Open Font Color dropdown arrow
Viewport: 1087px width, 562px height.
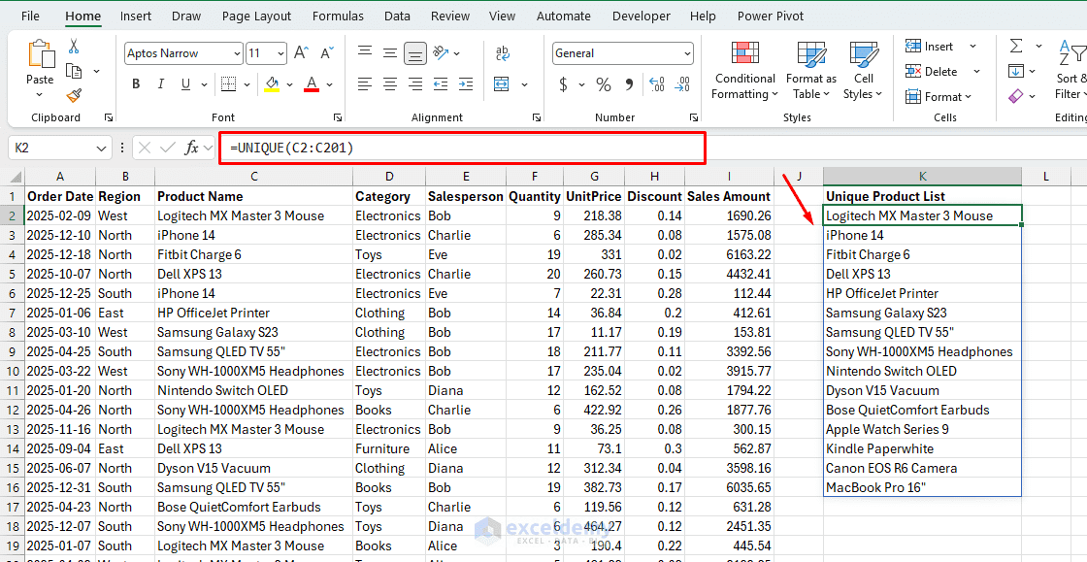(x=329, y=84)
